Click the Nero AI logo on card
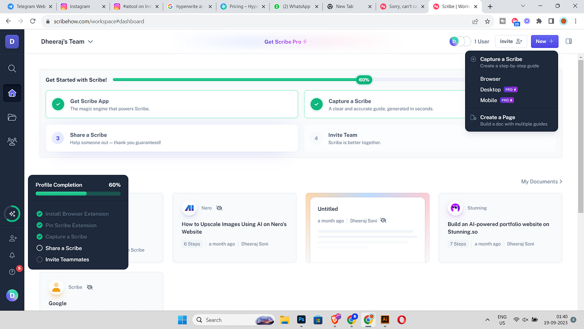The width and height of the screenshot is (584, 329). pyautogui.click(x=189, y=208)
